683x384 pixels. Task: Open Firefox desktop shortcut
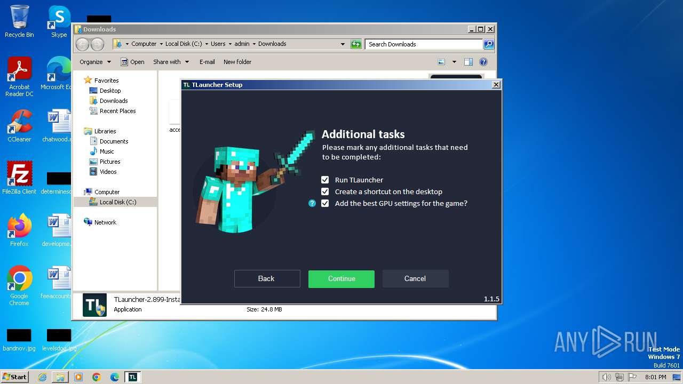coord(19,230)
